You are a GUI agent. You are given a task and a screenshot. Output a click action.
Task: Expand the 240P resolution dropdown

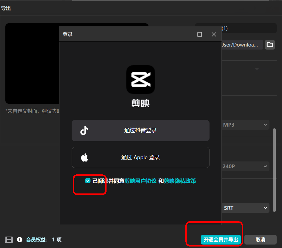pyautogui.click(x=246, y=166)
